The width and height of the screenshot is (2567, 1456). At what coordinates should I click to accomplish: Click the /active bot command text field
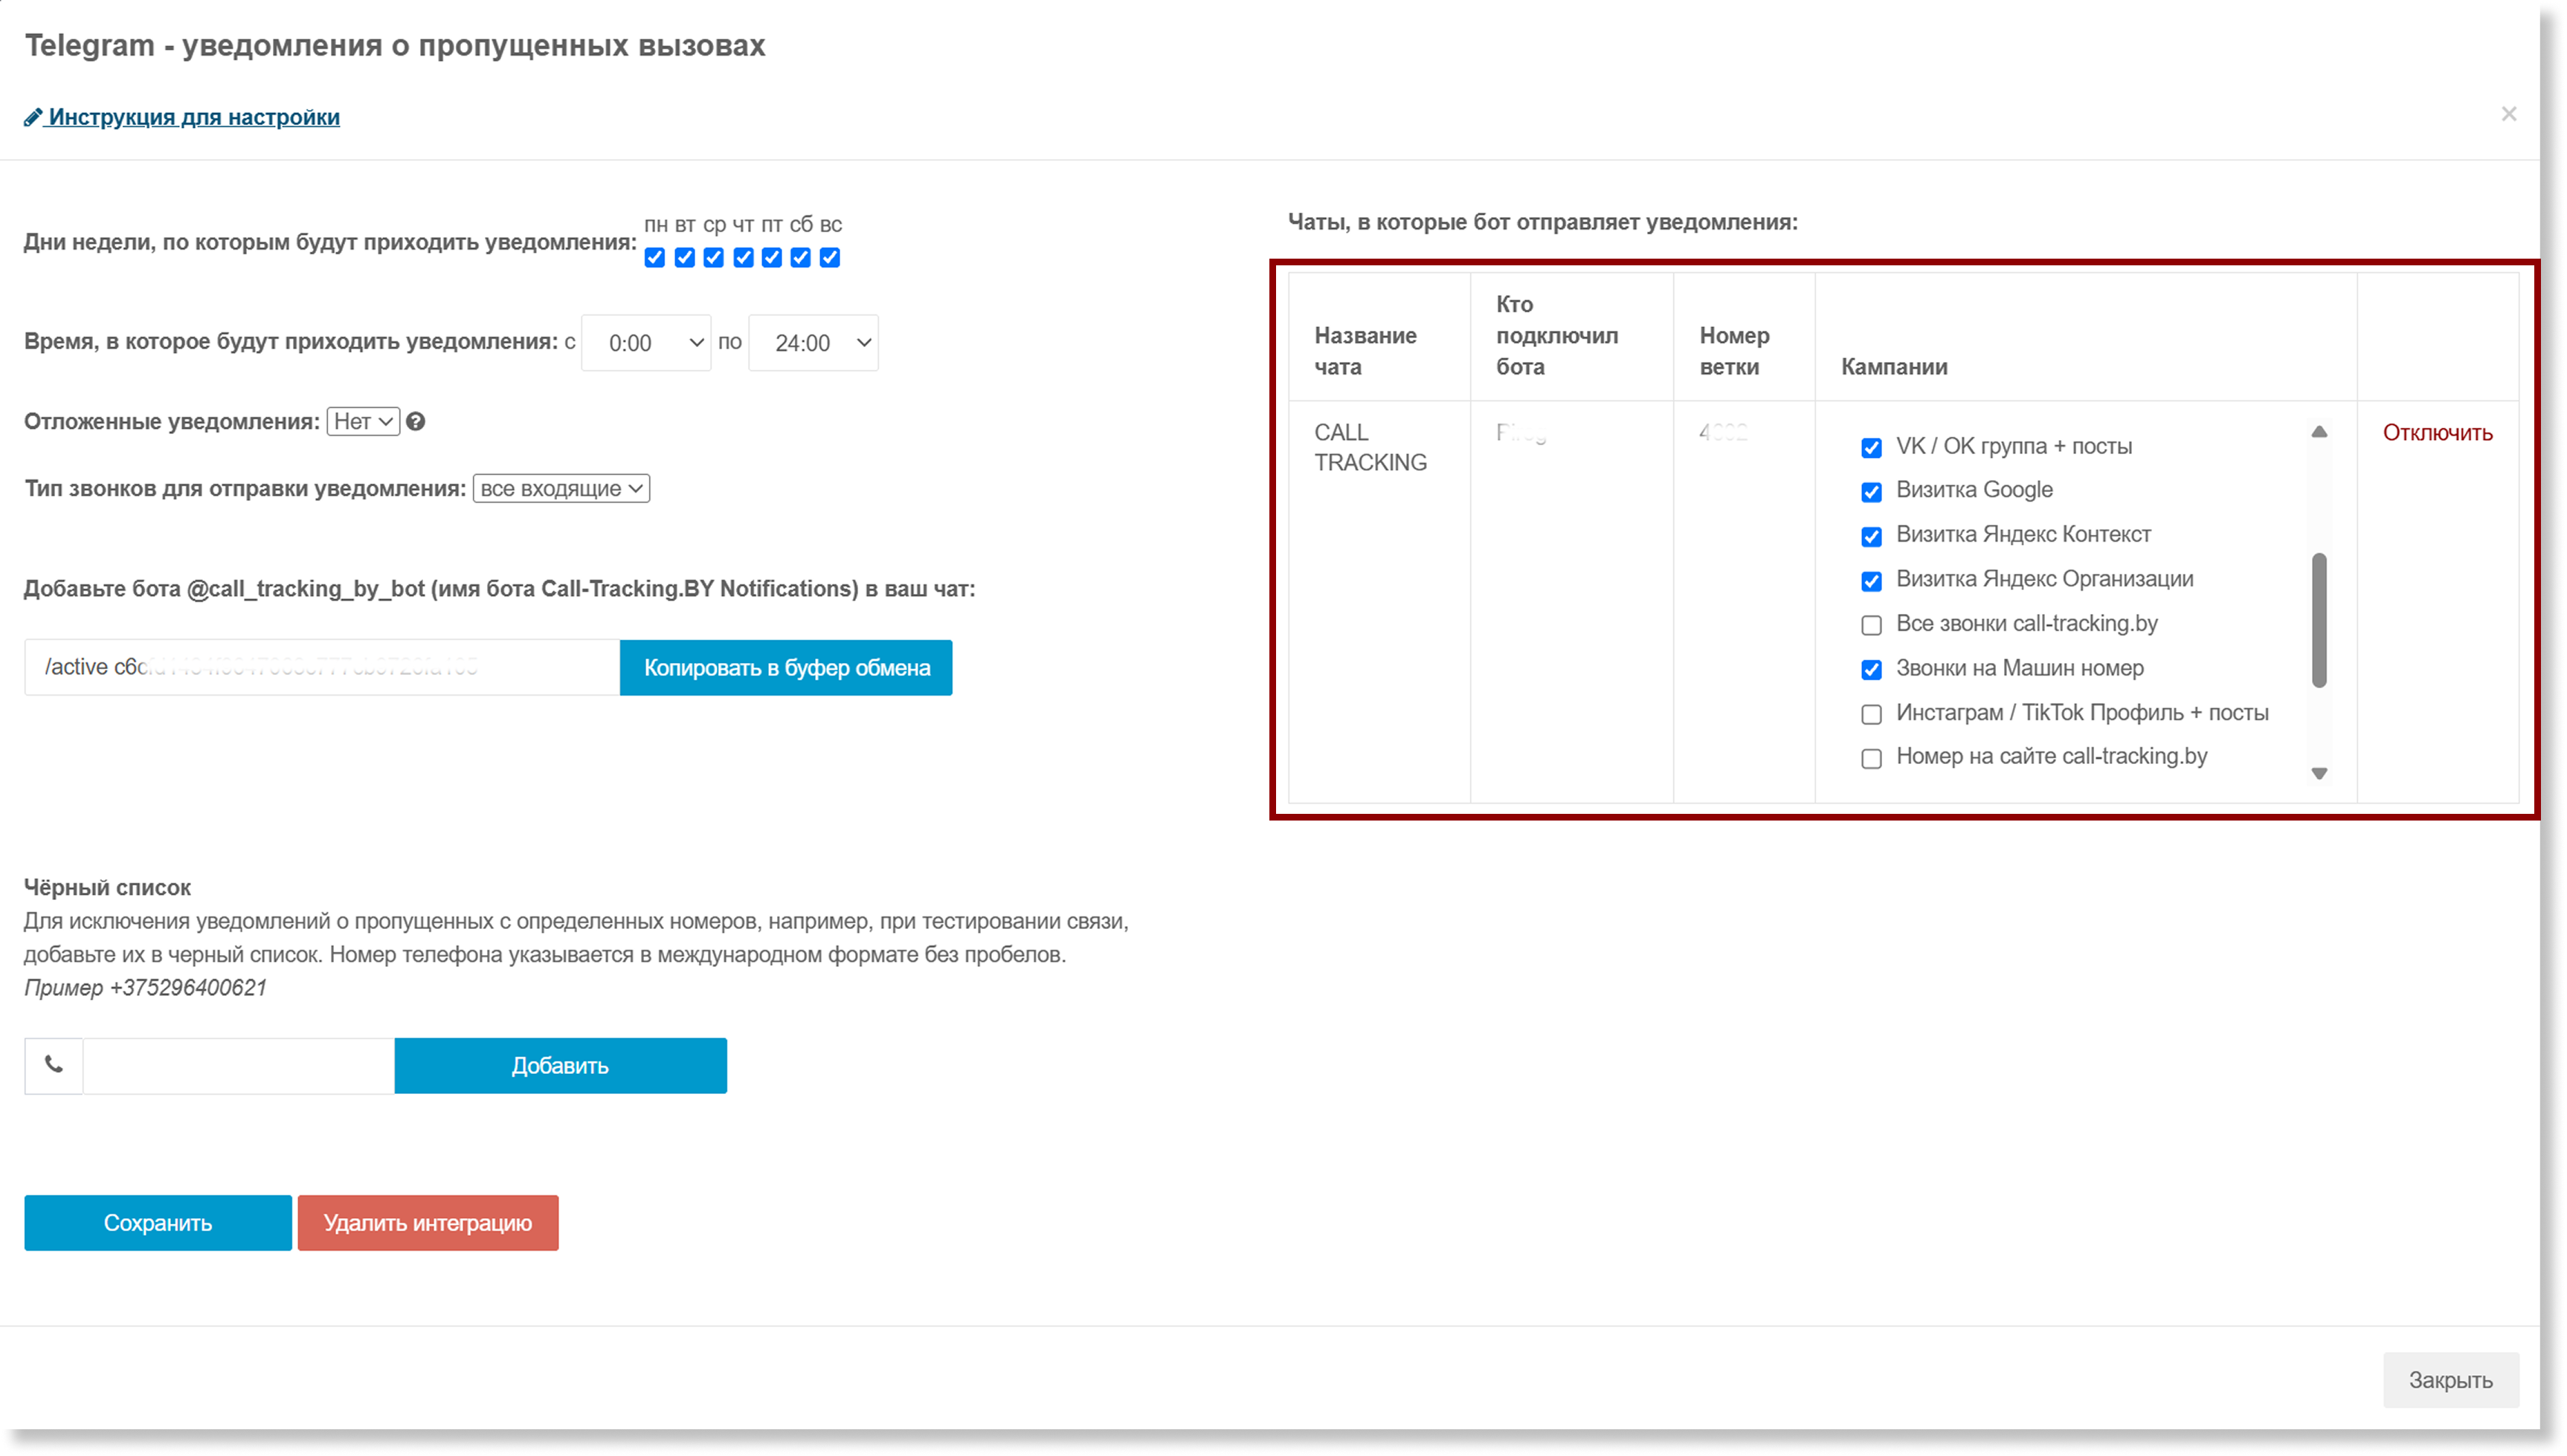(322, 668)
